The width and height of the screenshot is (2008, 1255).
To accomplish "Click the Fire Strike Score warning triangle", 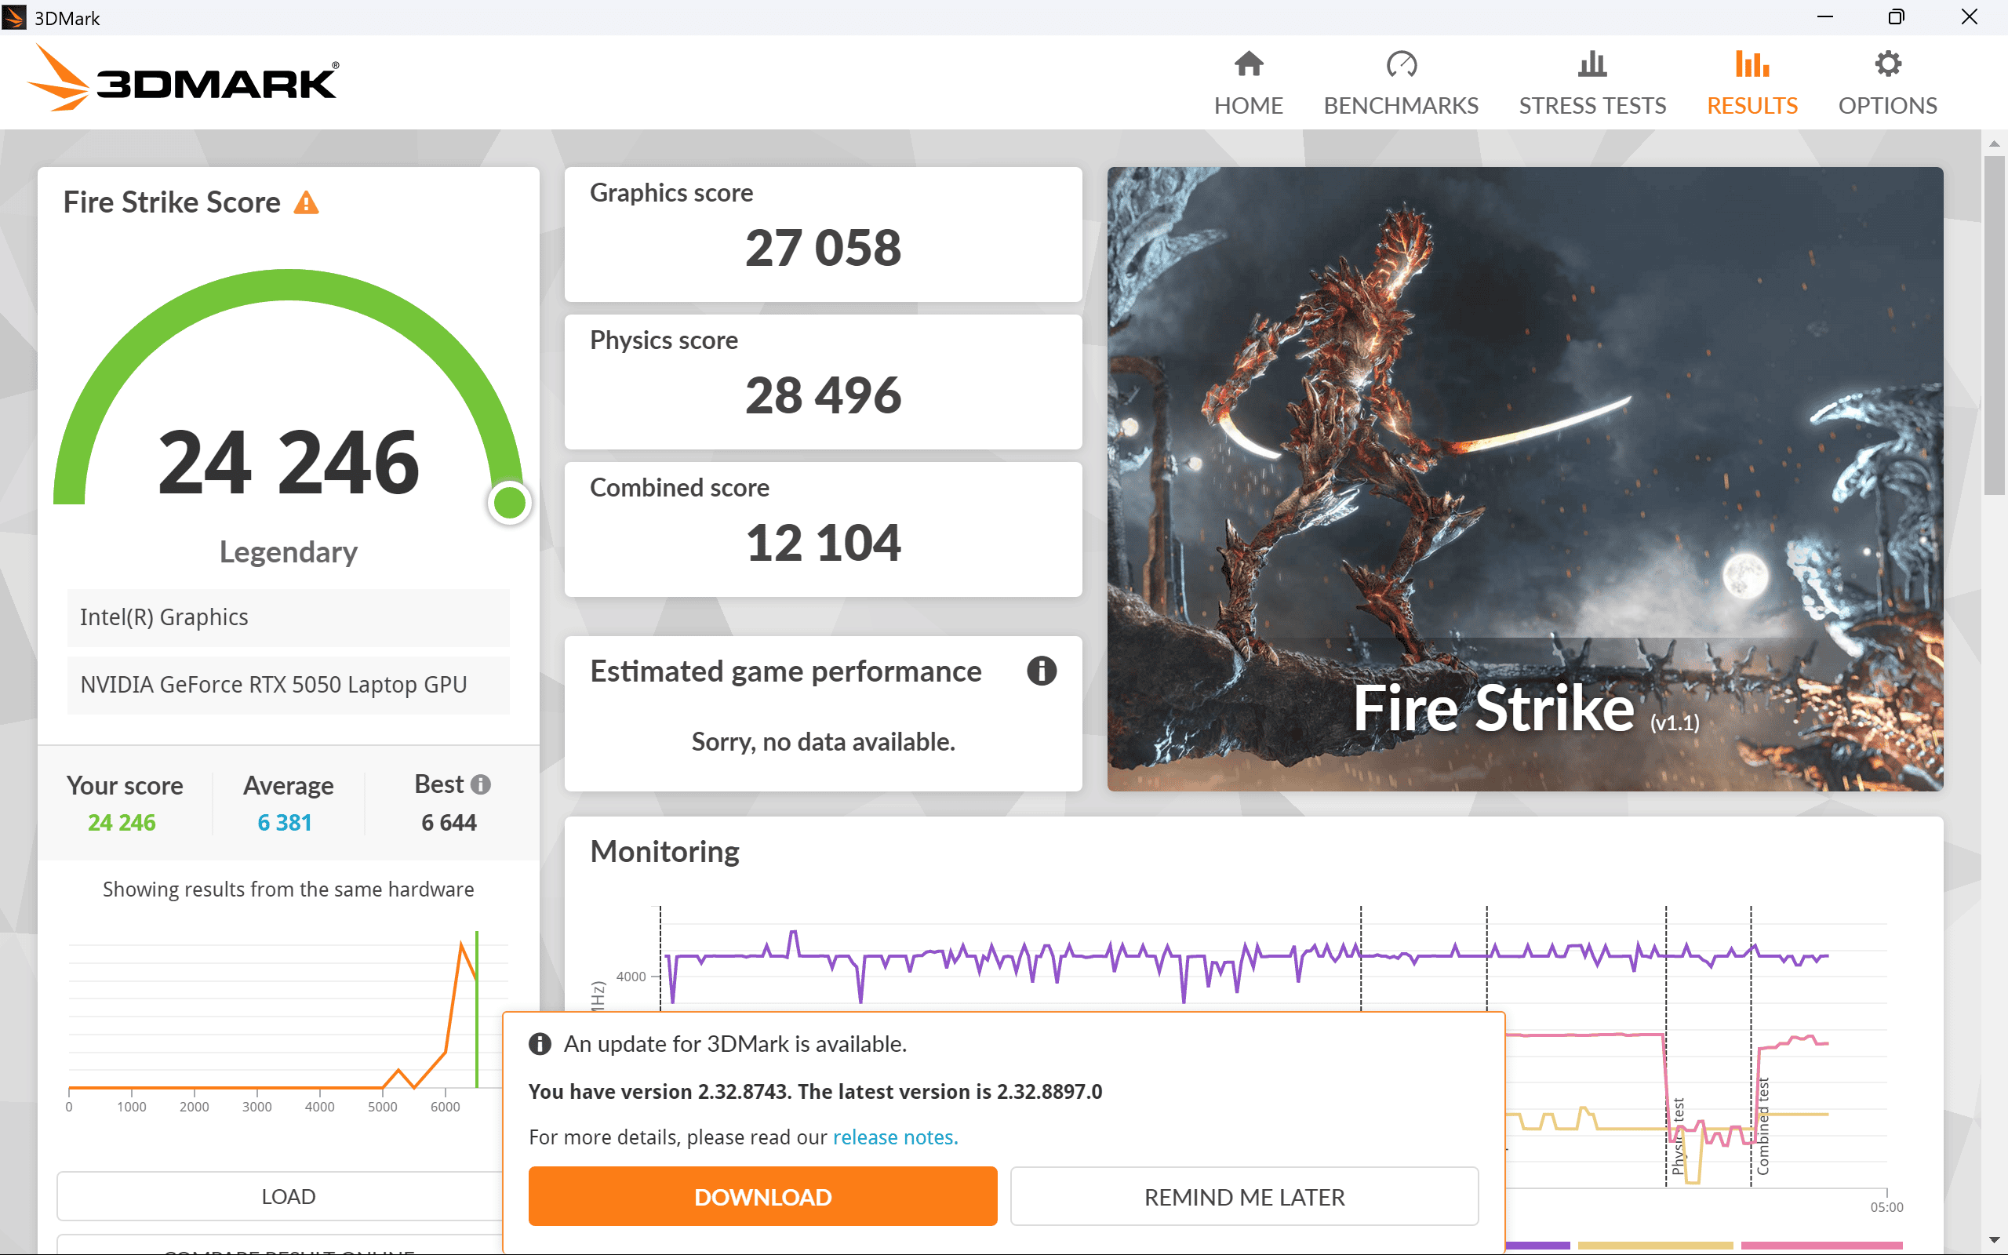I will click(306, 202).
